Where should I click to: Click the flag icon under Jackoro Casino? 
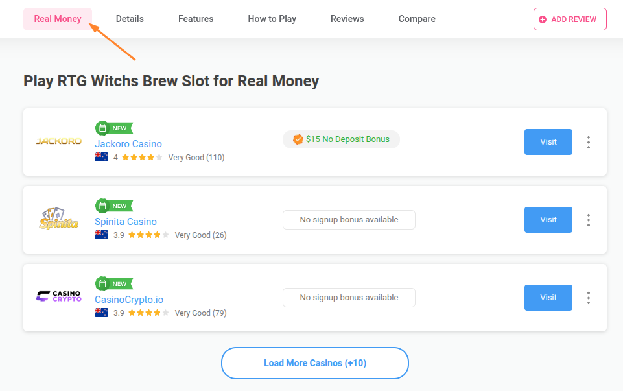click(101, 158)
